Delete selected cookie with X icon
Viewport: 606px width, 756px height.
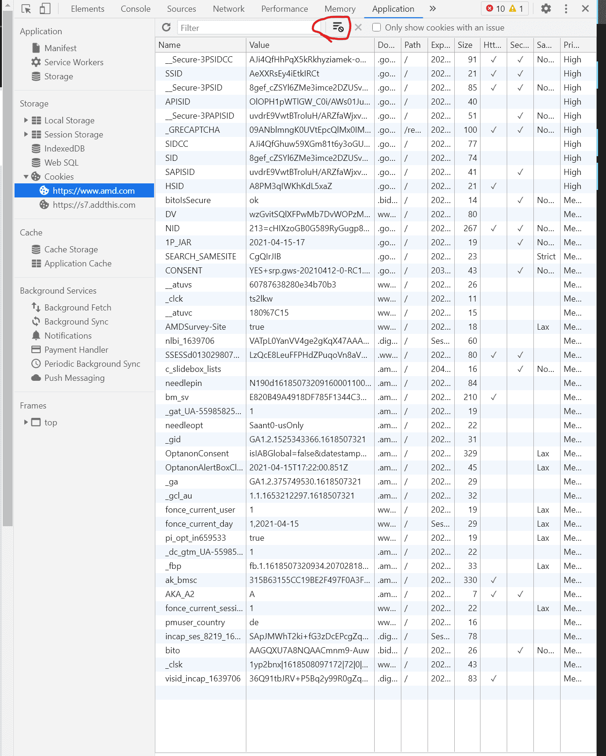tap(358, 28)
